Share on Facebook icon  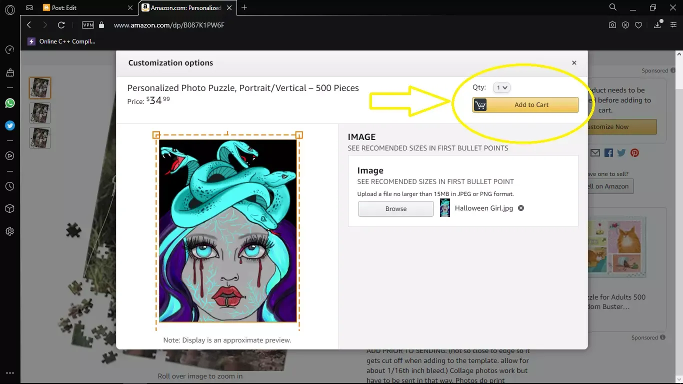pyautogui.click(x=608, y=153)
